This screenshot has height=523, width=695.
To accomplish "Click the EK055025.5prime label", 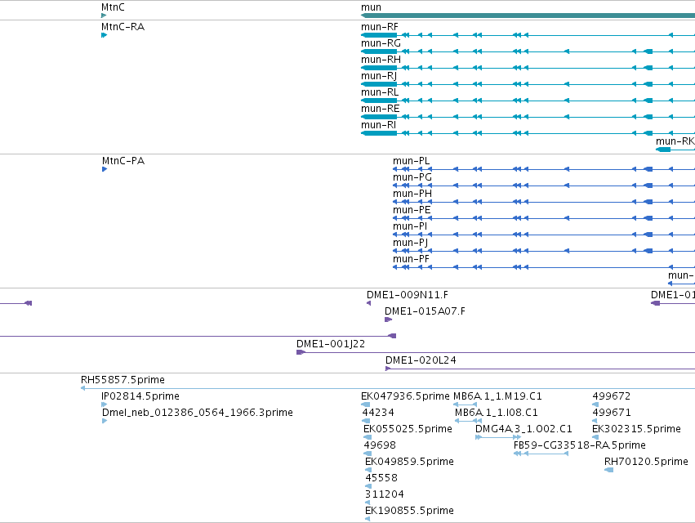I will point(408,429).
